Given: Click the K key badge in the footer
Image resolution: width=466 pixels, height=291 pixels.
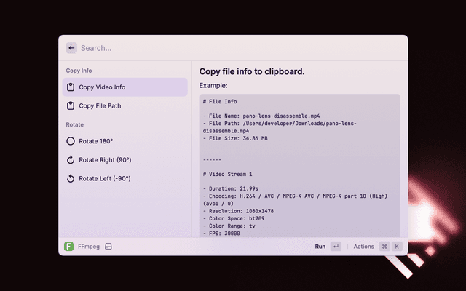Looking at the screenshot, I should click(x=397, y=247).
